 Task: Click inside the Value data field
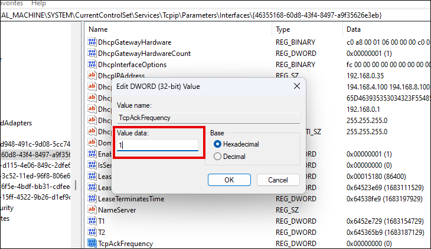[158, 145]
